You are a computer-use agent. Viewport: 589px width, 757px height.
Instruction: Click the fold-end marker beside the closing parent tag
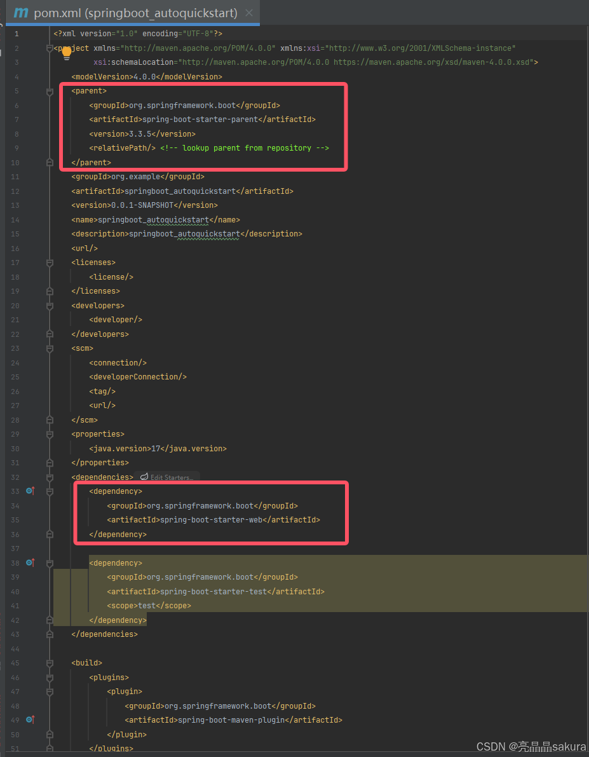click(x=50, y=163)
